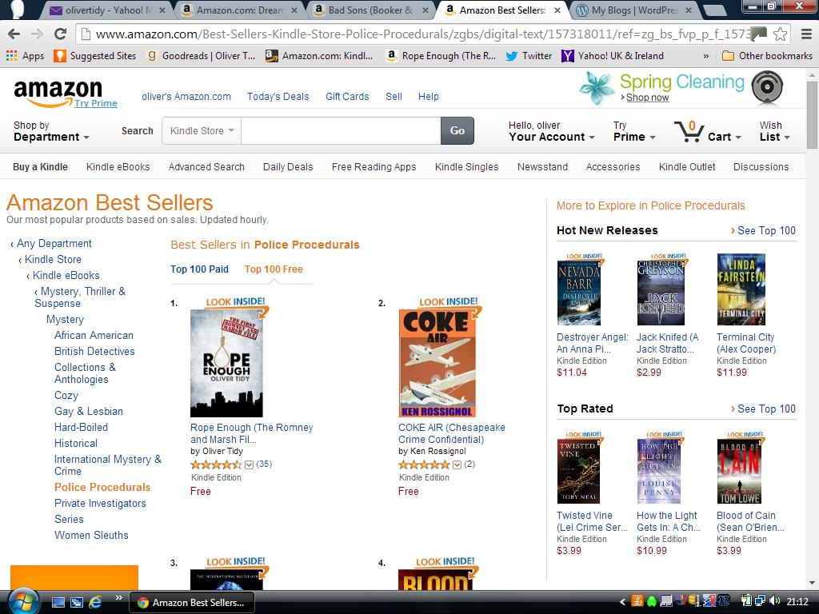
Task: Expand the Your Account menu
Action: click(552, 131)
